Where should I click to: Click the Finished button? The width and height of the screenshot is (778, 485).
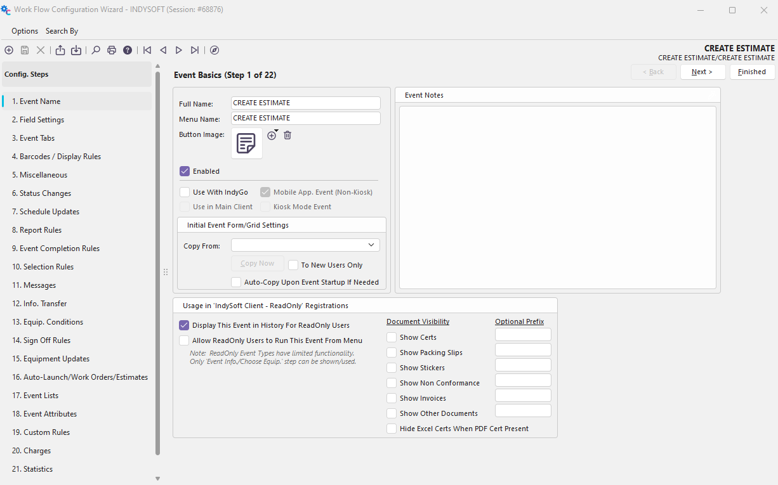752,72
